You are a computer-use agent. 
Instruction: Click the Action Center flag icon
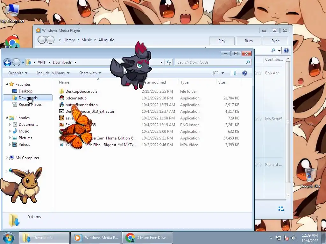point(286,238)
